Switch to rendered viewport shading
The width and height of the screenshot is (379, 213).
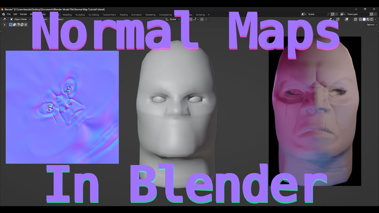[372, 19]
